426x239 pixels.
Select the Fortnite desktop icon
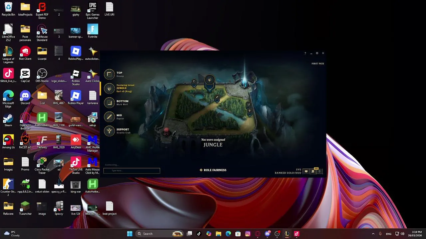pos(93,31)
